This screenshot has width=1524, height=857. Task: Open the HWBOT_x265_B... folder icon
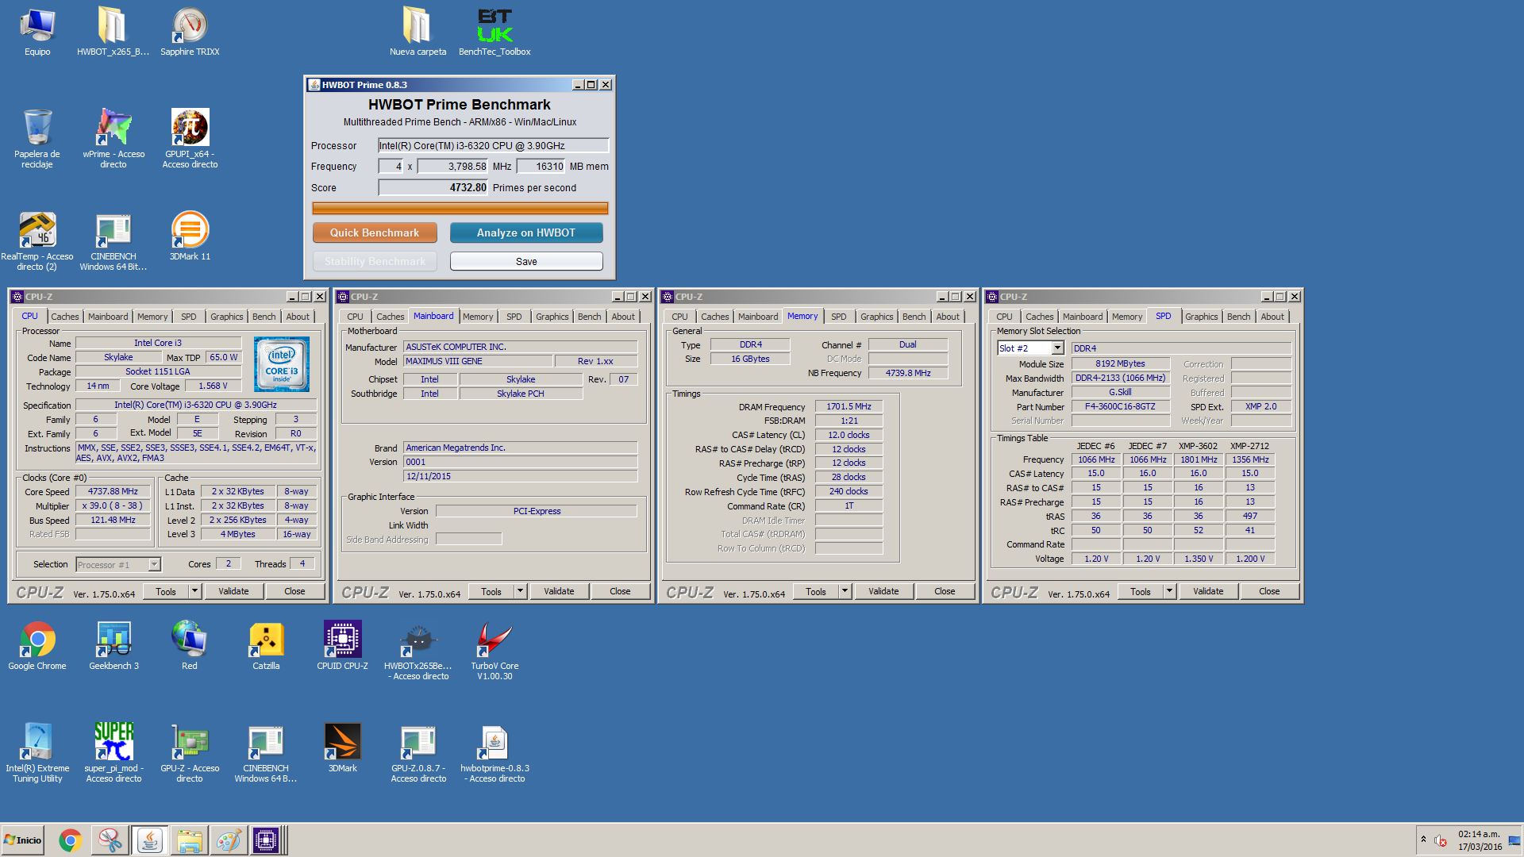coord(113,32)
